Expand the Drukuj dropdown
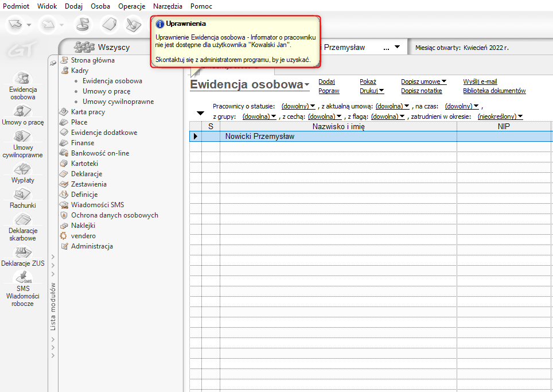The height and width of the screenshot is (392, 553). tap(372, 91)
